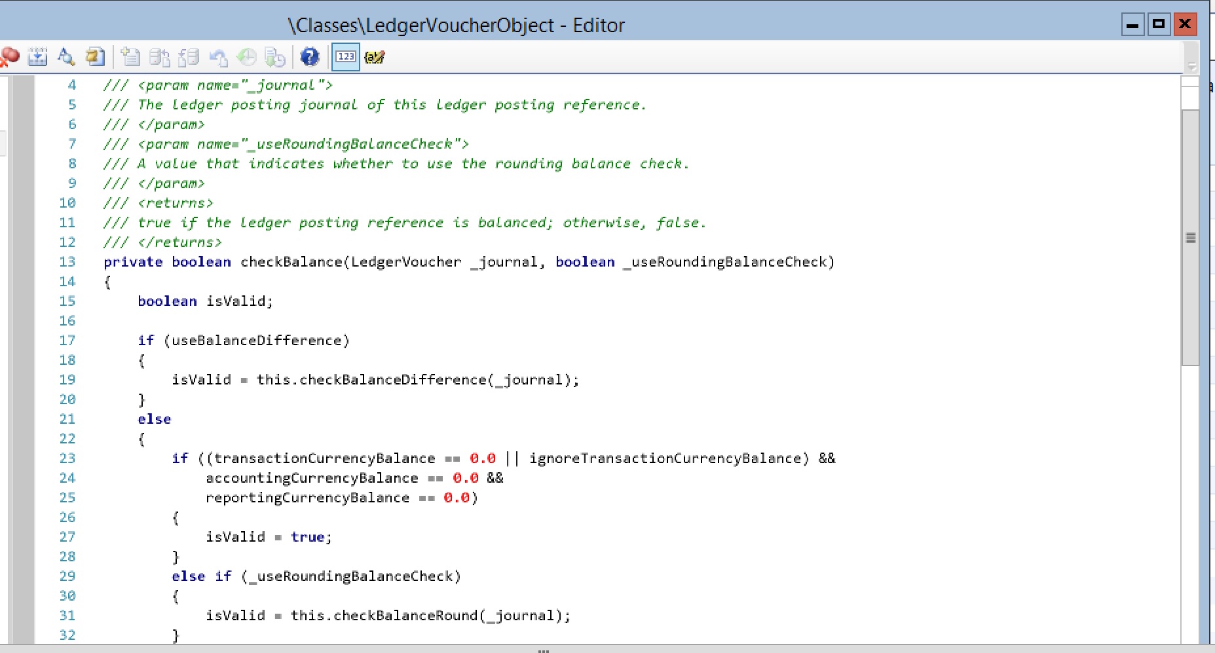The width and height of the screenshot is (1215, 653).
Task: Expand the toolbar overflow options arrow
Action: point(1191,66)
